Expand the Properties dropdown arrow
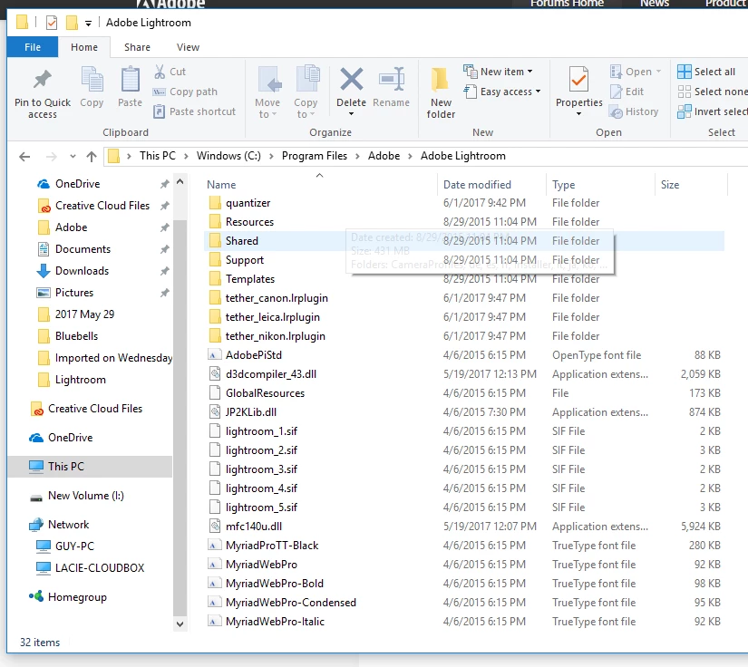This screenshot has width=748, height=667. [578, 114]
